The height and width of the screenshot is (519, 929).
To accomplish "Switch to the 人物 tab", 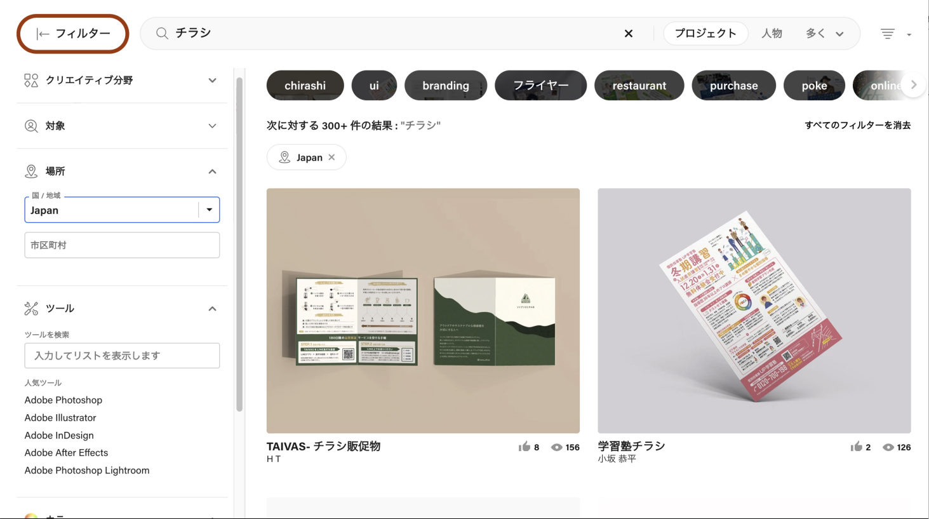I will (x=772, y=33).
